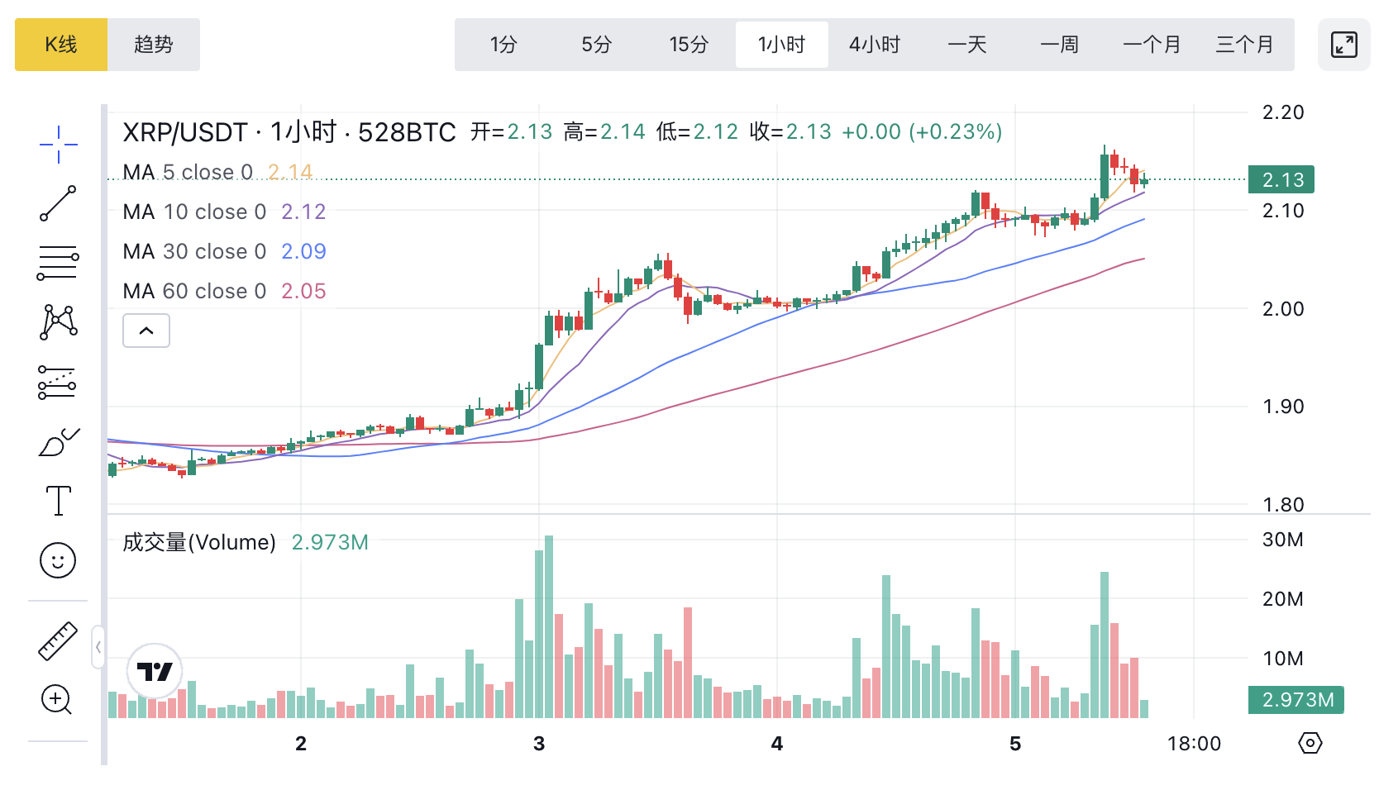Select the crosshair cursor tool
The height and width of the screenshot is (790, 1379).
click(x=58, y=145)
